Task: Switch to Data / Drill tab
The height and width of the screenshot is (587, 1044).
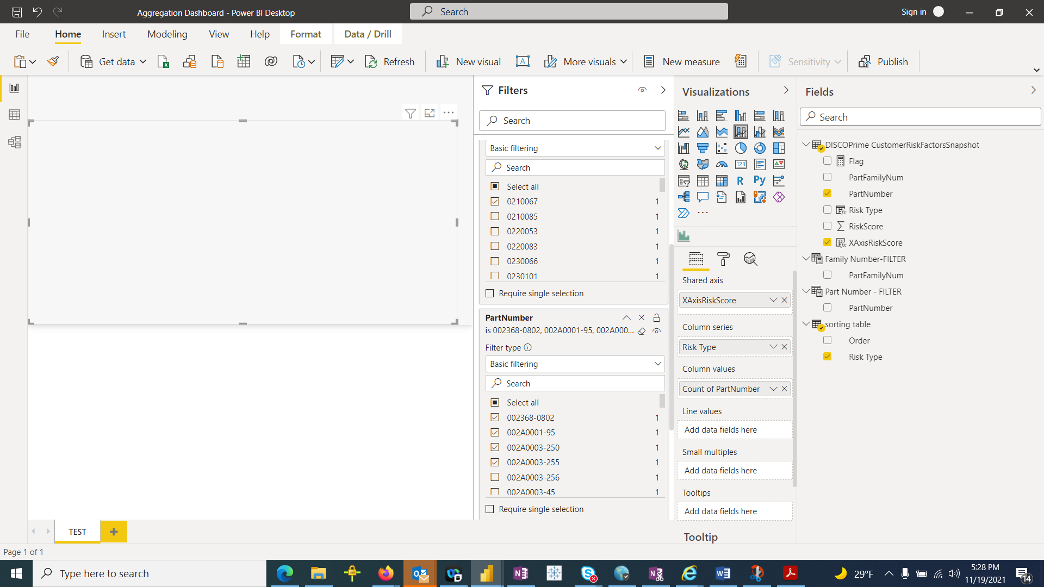Action: 368,34
